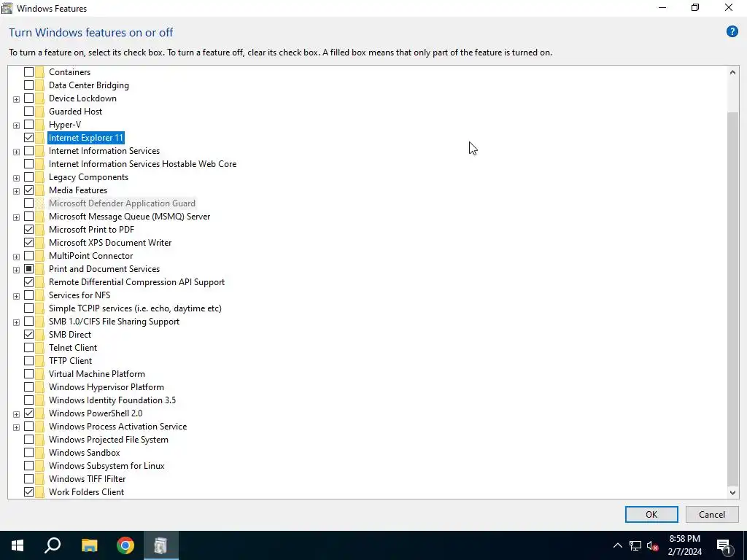Check Windows Subsystem for Linux box
The image size is (747, 560).
point(28,466)
